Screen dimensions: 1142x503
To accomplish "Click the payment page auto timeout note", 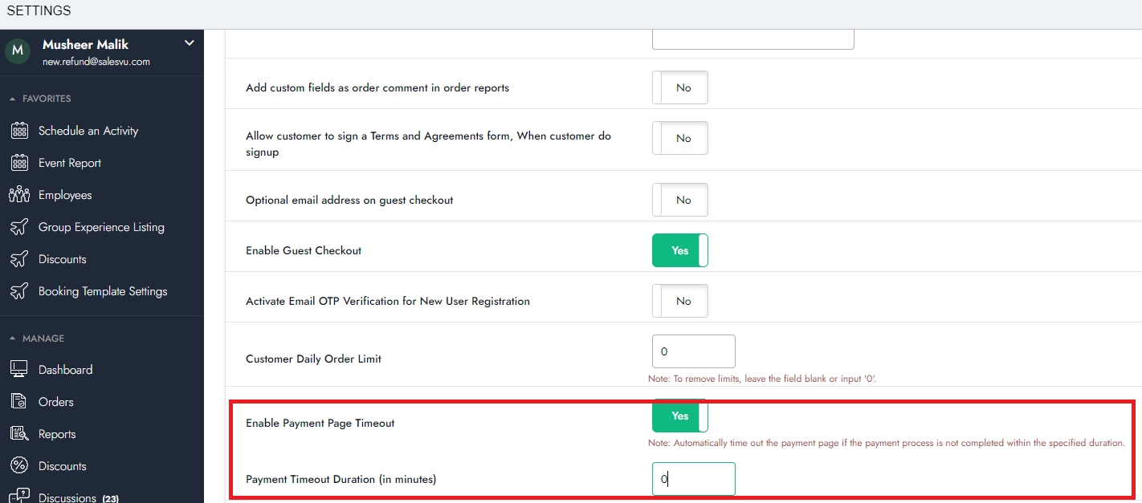I will tap(887, 443).
